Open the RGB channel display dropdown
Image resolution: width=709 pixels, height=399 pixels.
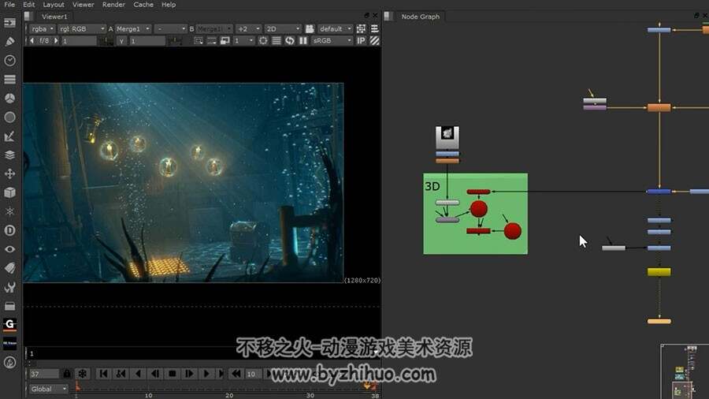tap(82, 28)
